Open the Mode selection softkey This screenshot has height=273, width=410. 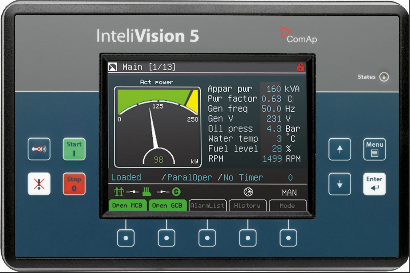[x=287, y=205]
